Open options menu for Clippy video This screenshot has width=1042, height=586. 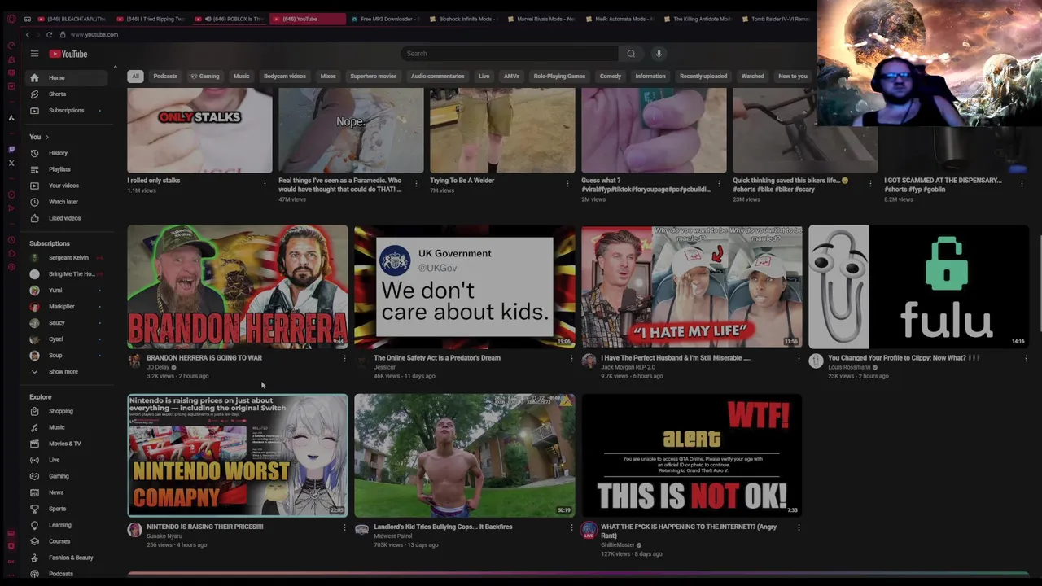(1026, 358)
